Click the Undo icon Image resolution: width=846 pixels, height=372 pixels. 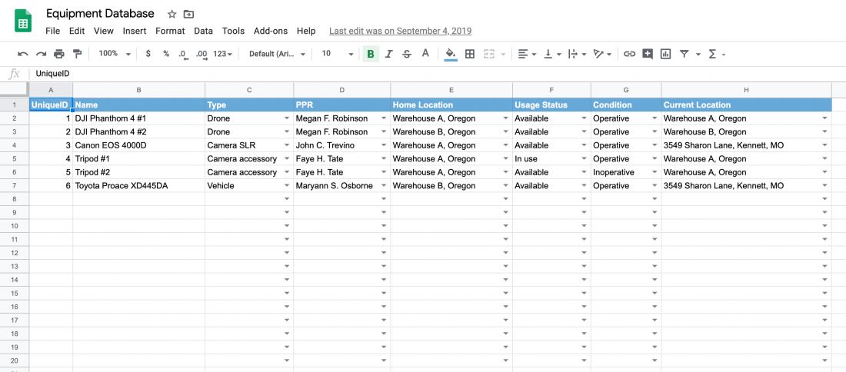(22, 54)
